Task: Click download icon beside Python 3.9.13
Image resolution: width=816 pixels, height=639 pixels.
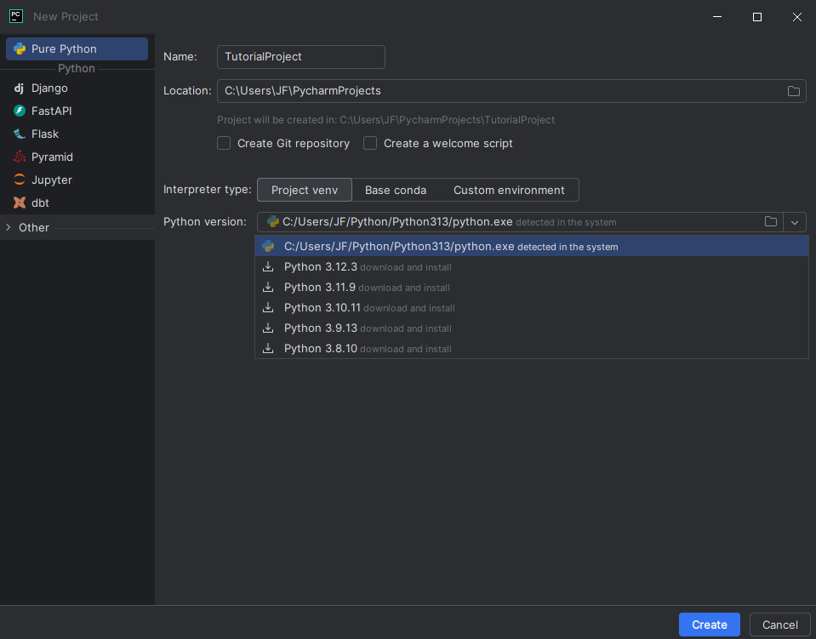Action: tap(268, 328)
